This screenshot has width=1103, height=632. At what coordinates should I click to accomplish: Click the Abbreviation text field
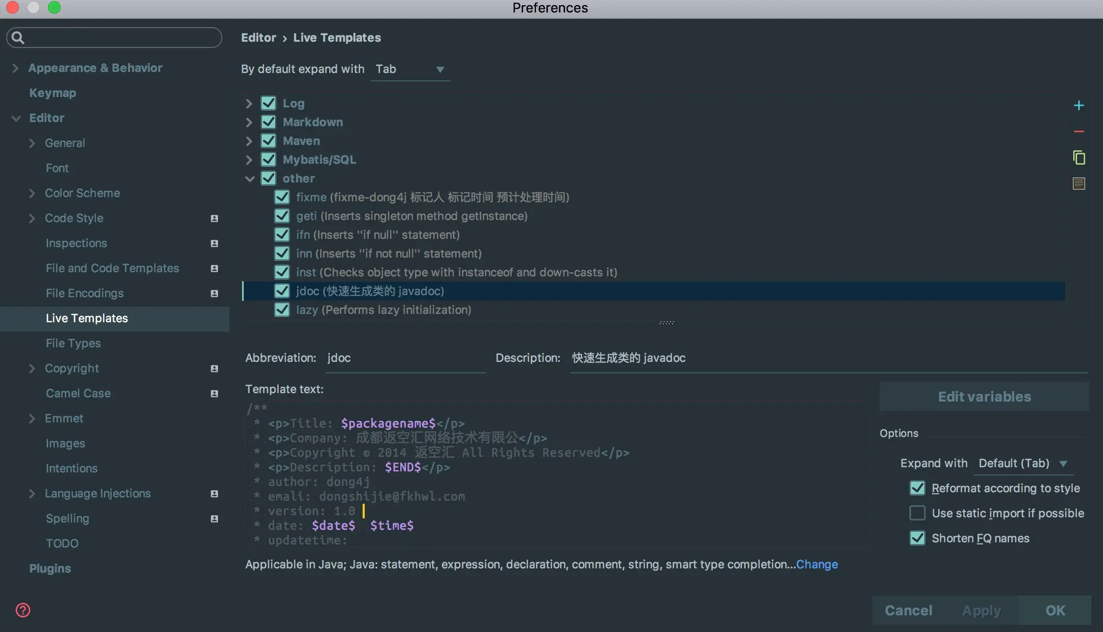coord(405,358)
